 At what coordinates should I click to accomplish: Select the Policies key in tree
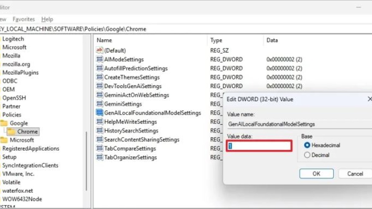[x=12, y=115]
